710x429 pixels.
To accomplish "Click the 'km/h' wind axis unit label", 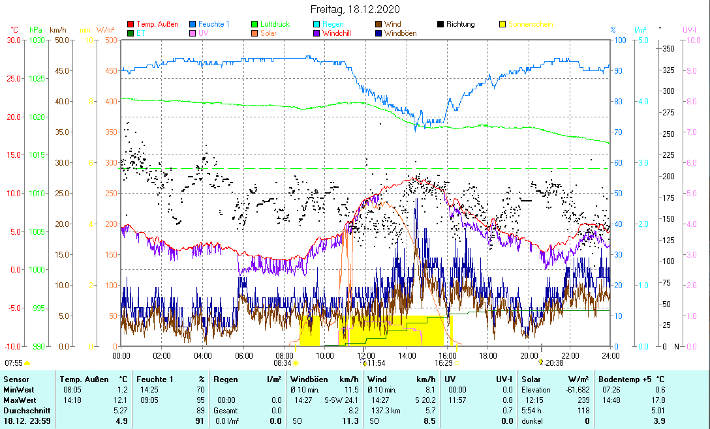I will point(58,31).
